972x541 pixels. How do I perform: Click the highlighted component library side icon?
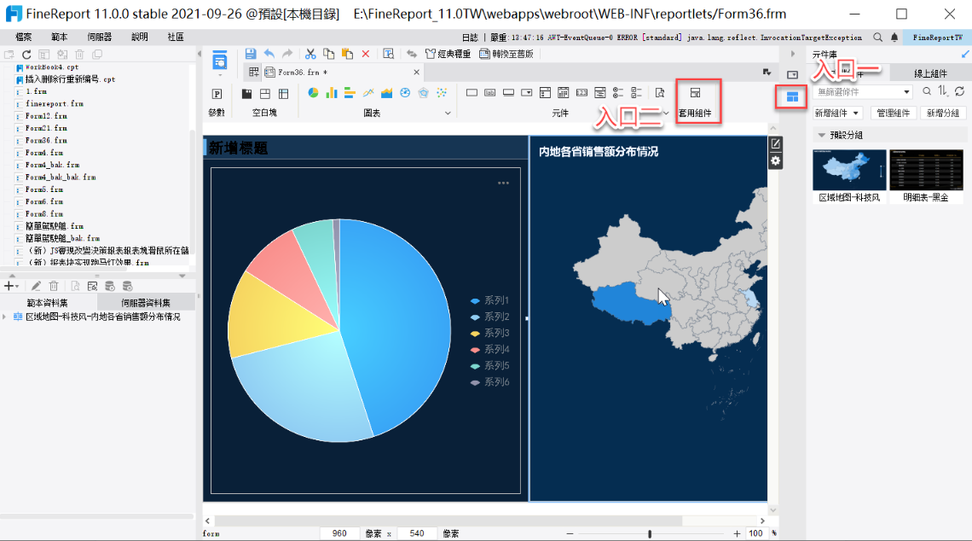point(792,96)
